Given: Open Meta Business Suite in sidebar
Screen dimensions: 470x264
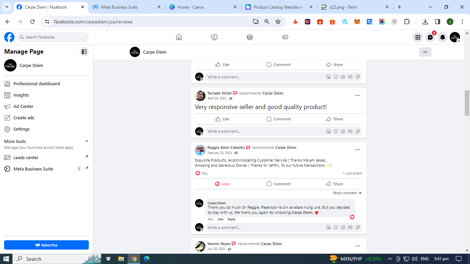Looking at the screenshot, I should point(46,169).
